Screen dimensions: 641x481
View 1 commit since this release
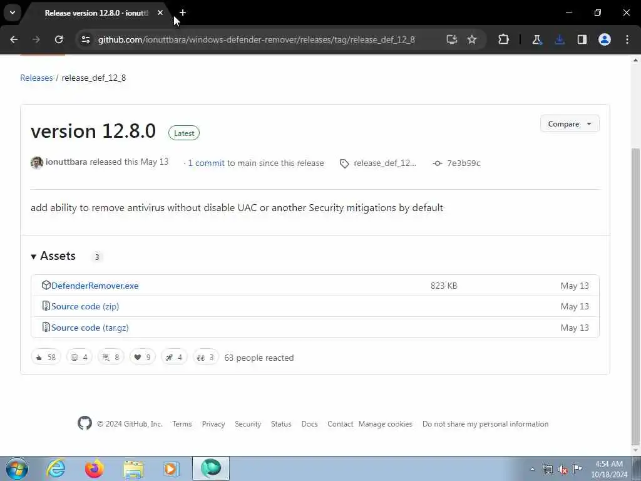[x=206, y=163]
